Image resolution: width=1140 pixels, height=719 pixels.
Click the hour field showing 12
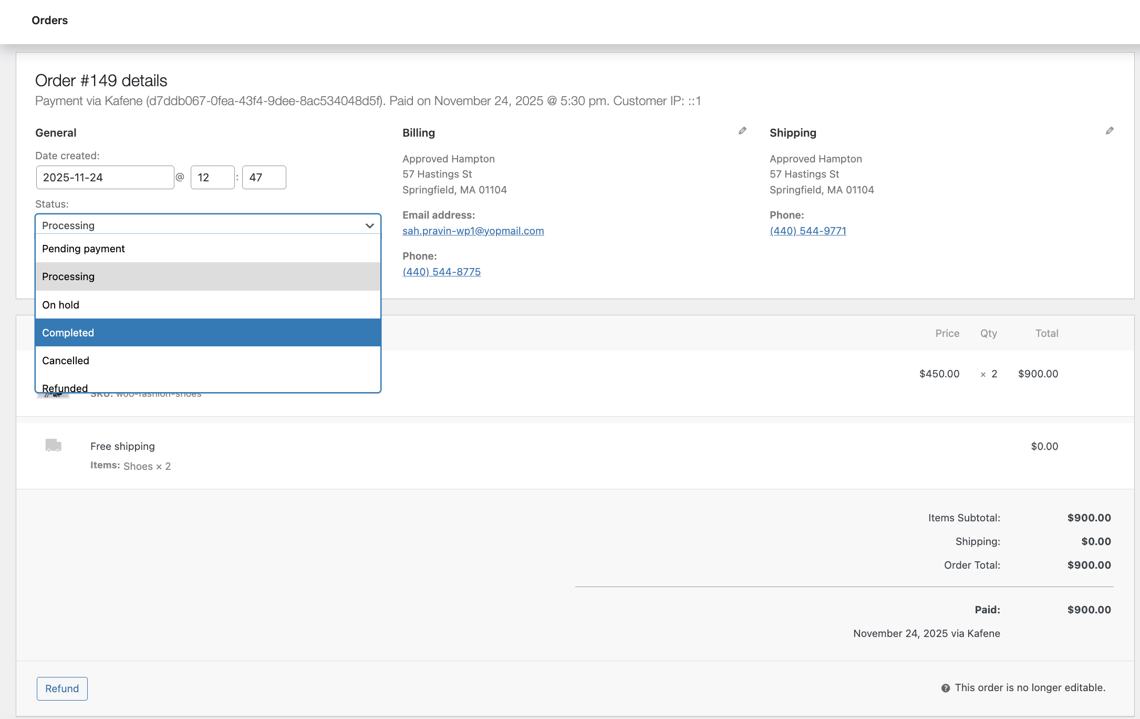coord(213,178)
